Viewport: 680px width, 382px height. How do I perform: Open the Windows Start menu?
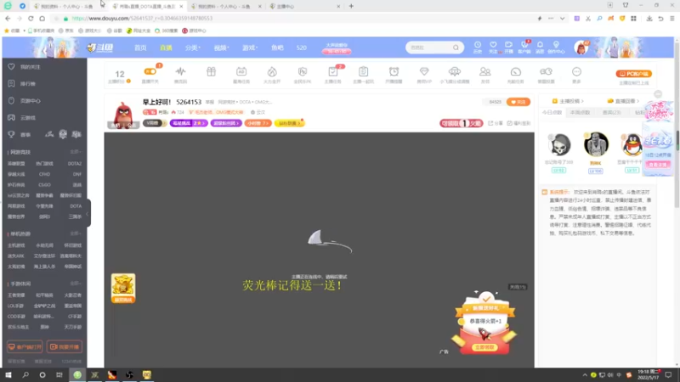tap(8, 375)
